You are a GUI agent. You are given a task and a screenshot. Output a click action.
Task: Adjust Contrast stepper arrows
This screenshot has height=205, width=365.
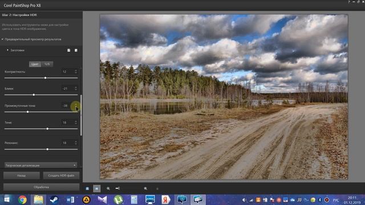point(76,72)
